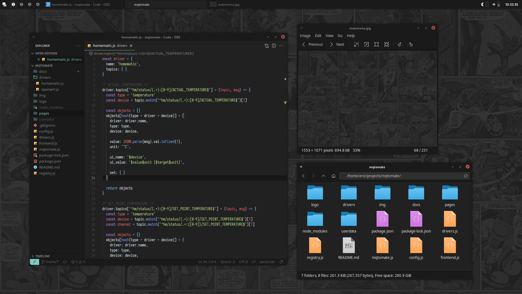Click Ln 24, Col 4 to go to line
Image resolution: width=522 pixels, height=294 pixels.
pyautogui.click(x=207, y=262)
